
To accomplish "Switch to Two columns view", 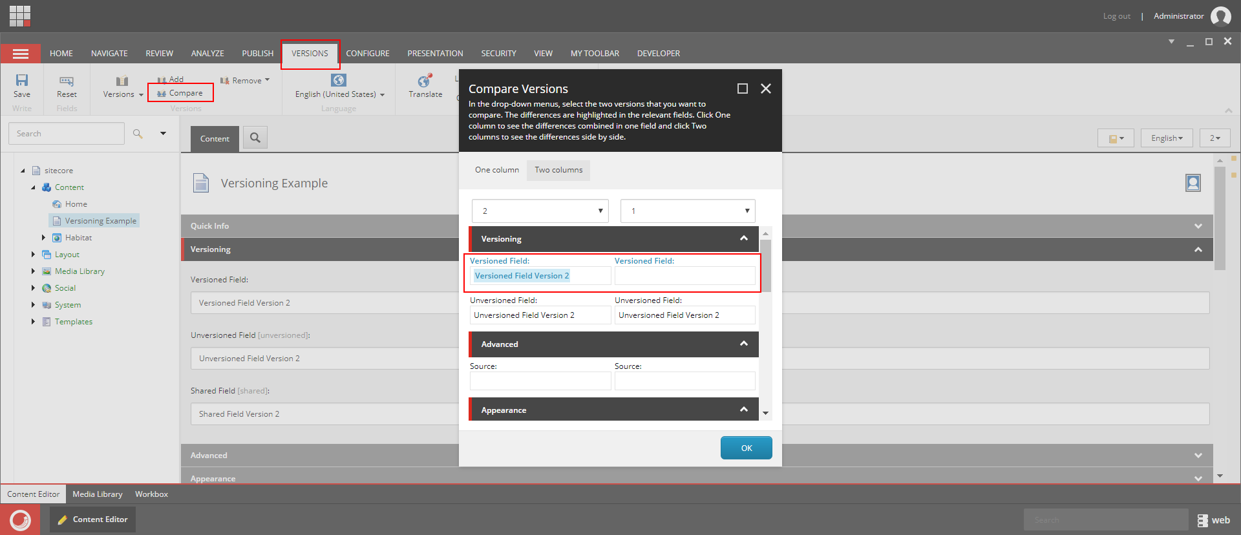I will 558,170.
